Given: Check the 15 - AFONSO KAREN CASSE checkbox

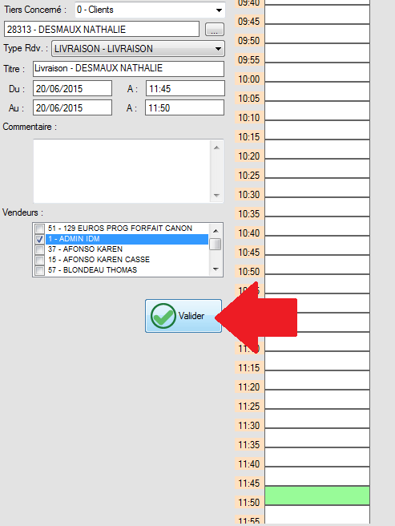Looking at the screenshot, I should click(x=40, y=260).
